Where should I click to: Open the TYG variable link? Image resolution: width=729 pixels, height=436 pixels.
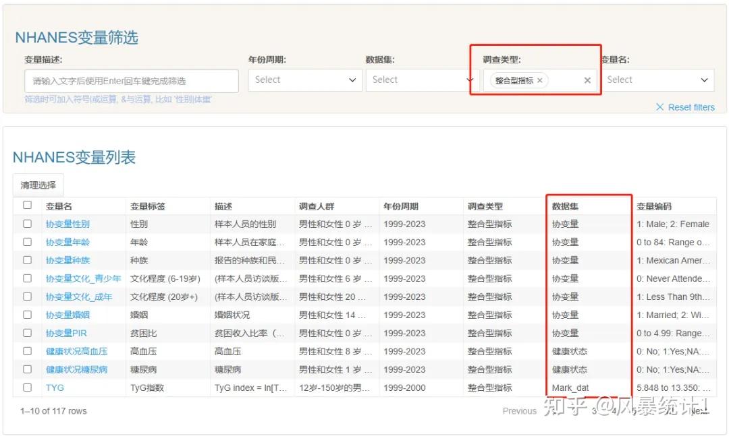pyautogui.click(x=54, y=387)
